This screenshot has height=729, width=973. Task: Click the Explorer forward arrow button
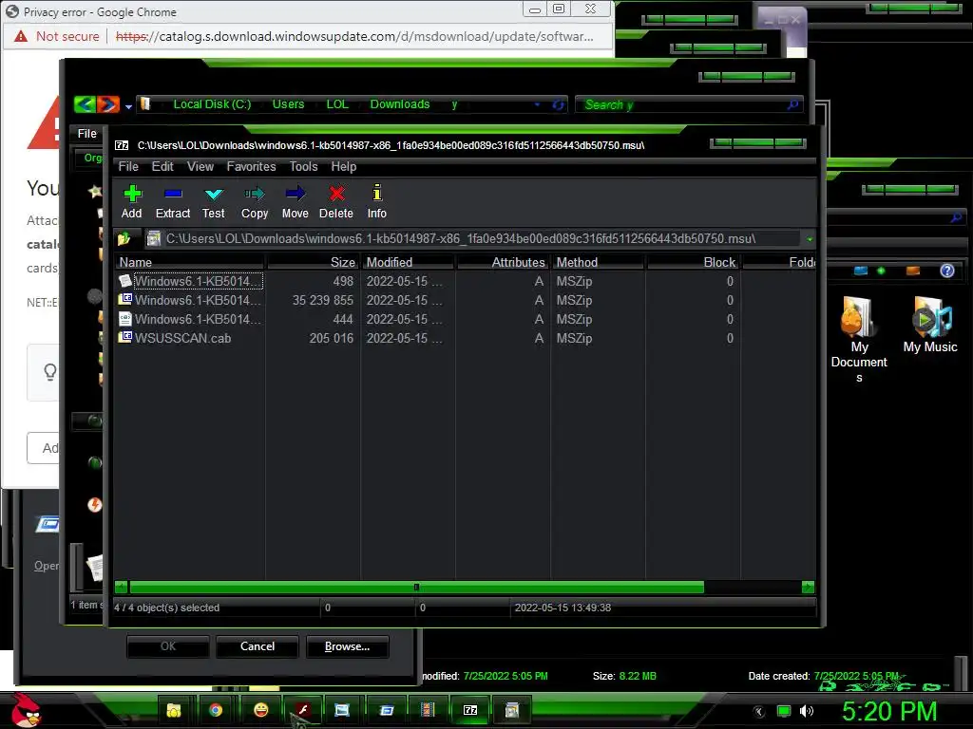pyautogui.click(x=108, y=104)
